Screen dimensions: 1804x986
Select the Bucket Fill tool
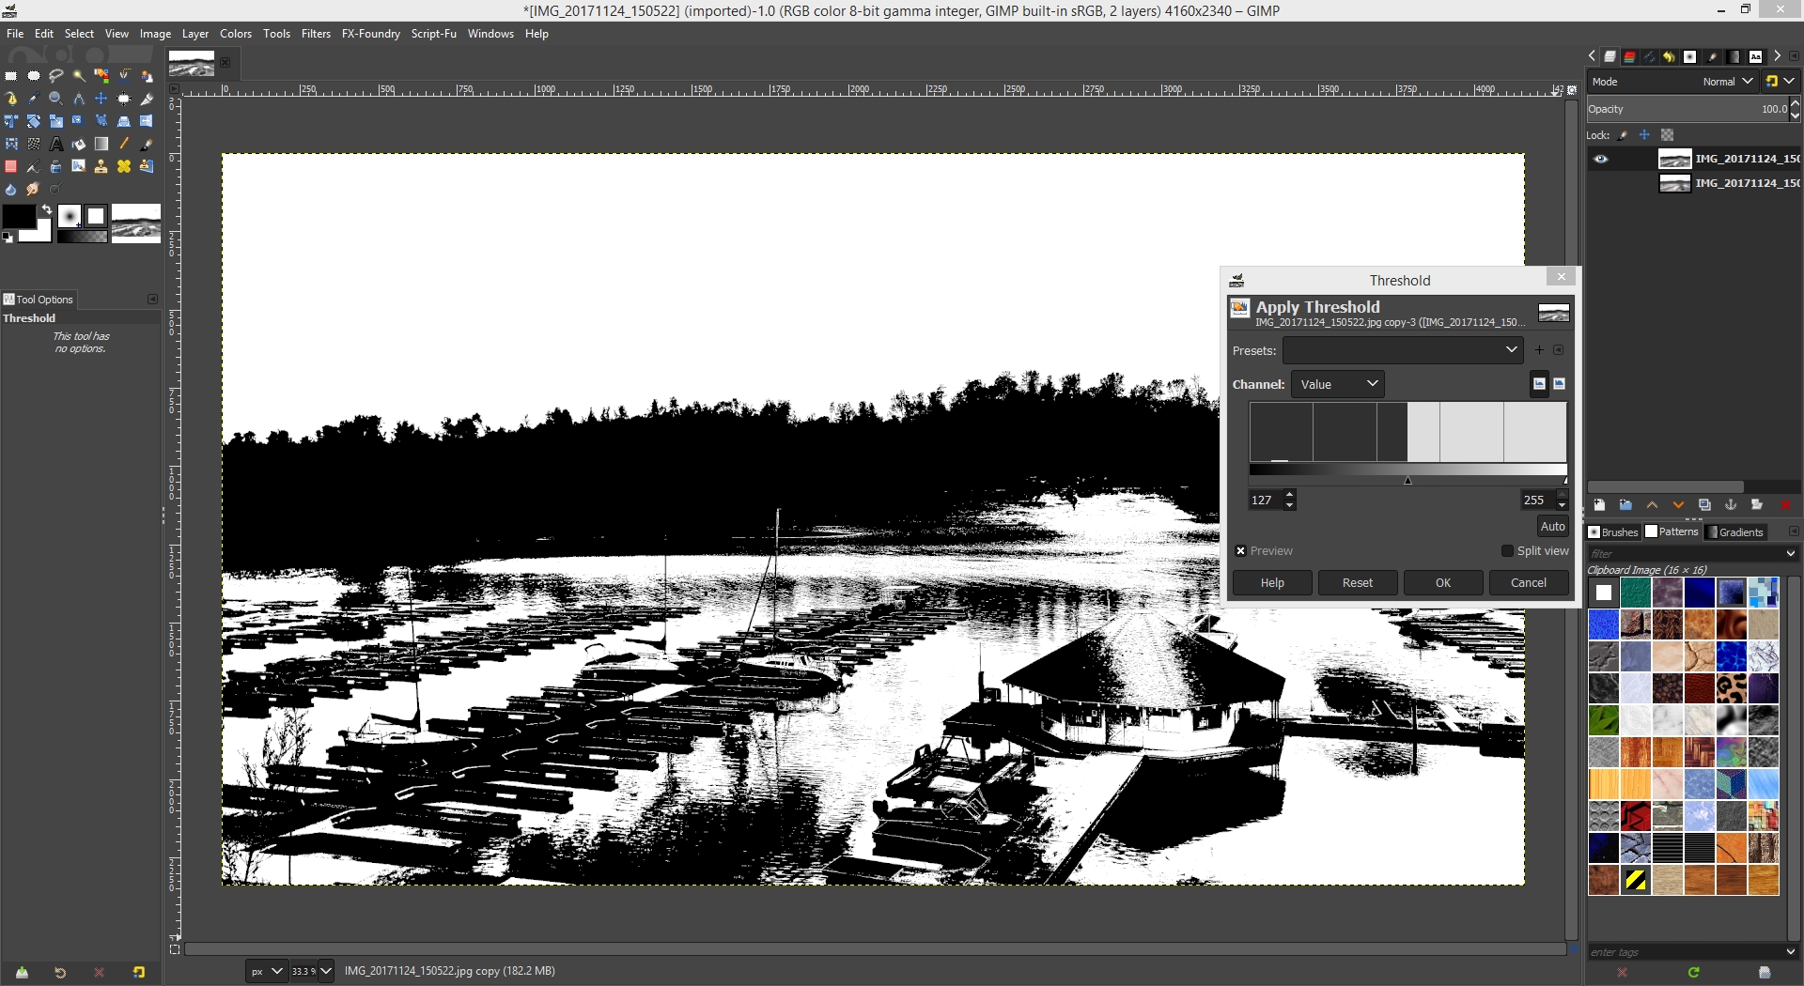[79, 144]
